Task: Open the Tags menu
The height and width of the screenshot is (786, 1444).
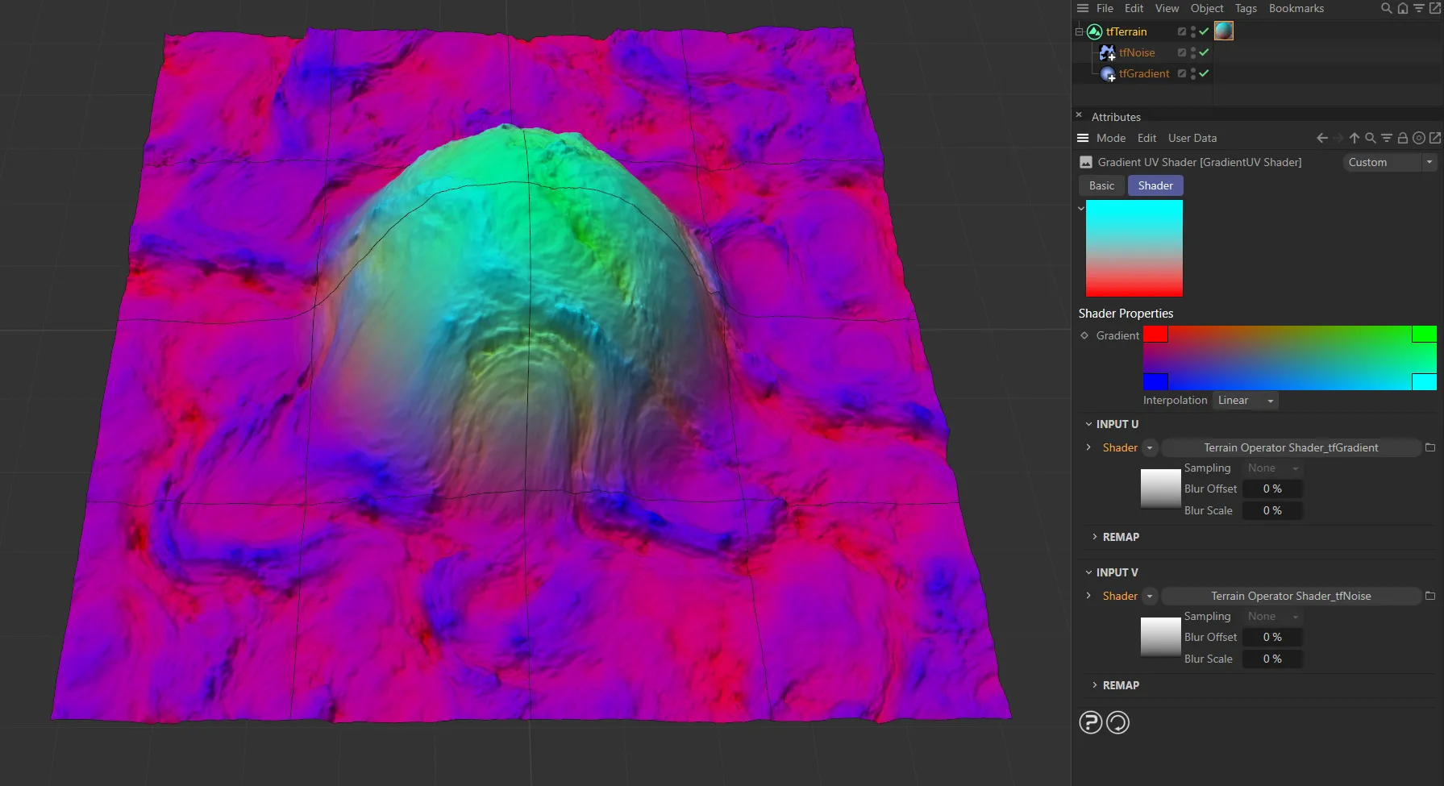Action: tap(1245, 8)
